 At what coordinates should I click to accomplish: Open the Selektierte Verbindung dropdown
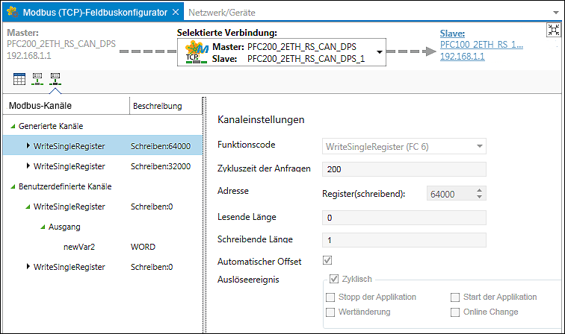click(380, 52)
